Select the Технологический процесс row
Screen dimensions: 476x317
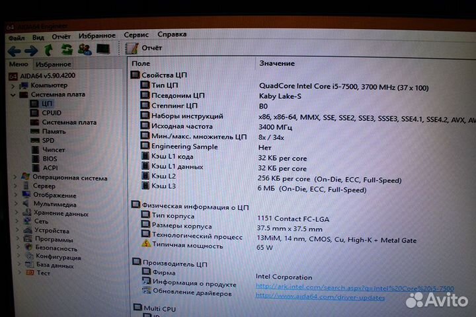click(x=279, y=237)
